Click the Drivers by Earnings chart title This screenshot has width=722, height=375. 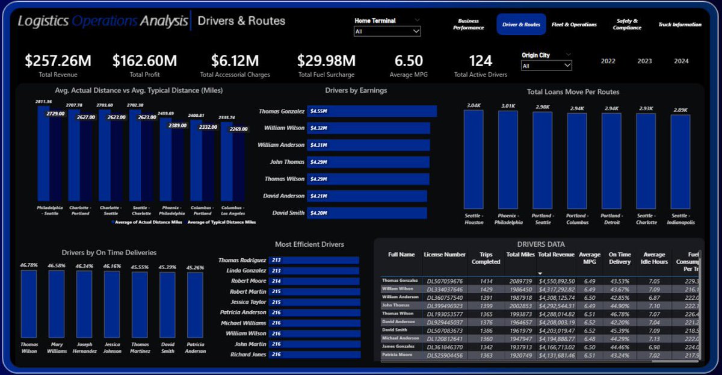(x=356, y=90)
